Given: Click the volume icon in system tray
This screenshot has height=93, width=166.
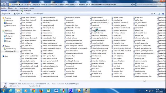Looking at the screenshot, I should pyautogui.click(x=153, y=91).
